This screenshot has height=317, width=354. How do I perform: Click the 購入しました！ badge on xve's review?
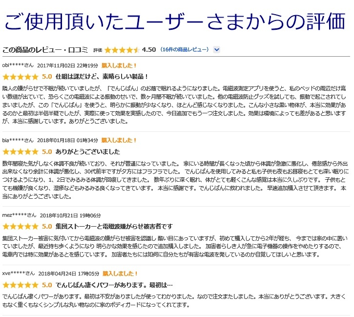(x=120, y=274)
